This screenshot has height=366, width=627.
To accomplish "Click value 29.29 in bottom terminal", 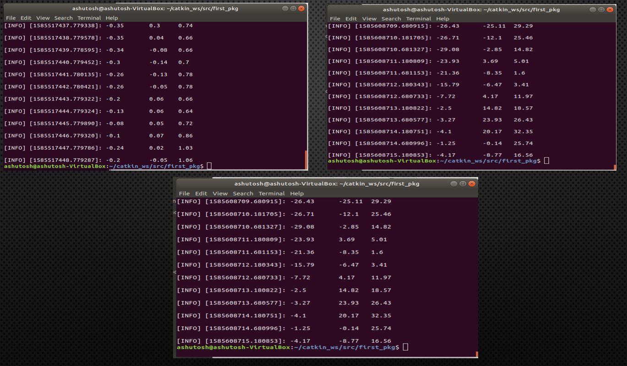I will coord(381,201).
